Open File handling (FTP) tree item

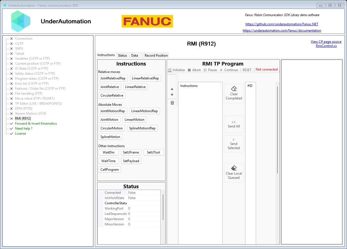[29, 94]
